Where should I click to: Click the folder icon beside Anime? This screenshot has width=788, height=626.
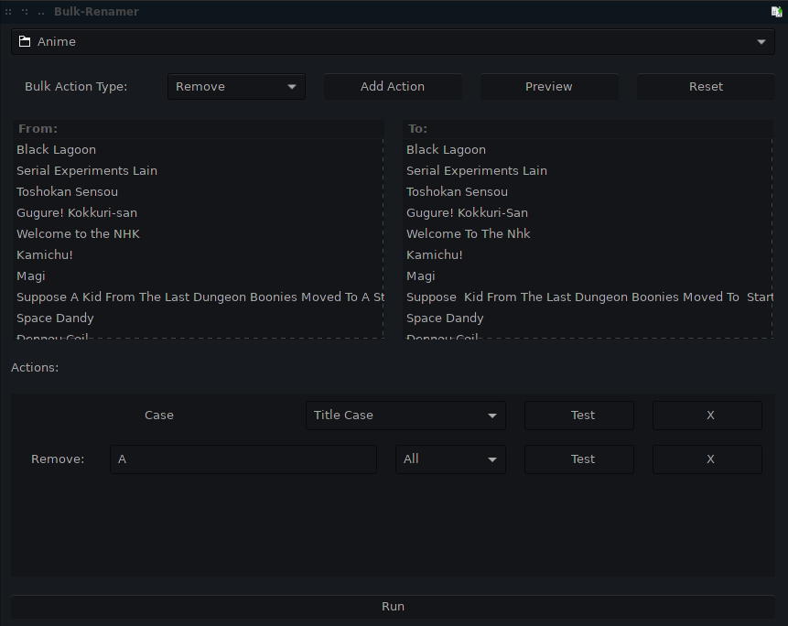tap(25, 42)
